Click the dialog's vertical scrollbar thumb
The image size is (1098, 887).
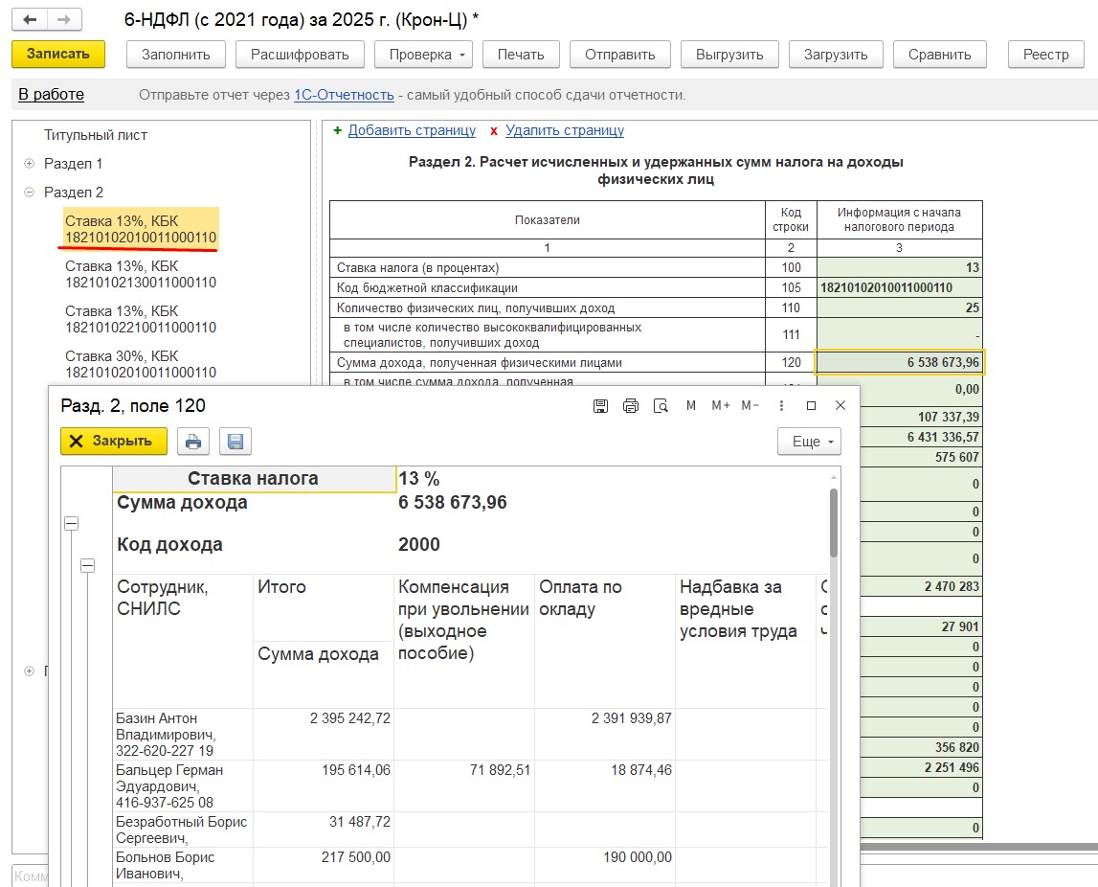833,522
